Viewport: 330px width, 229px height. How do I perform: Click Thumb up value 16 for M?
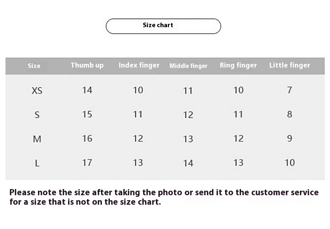[x=87, y=138]
